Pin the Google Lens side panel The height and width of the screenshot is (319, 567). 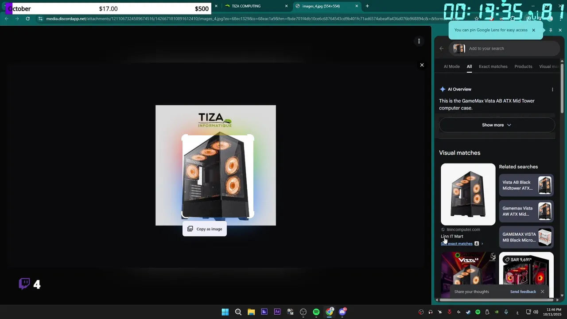click(x=551, y=30)
